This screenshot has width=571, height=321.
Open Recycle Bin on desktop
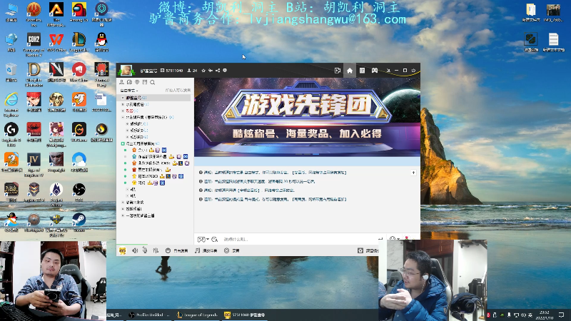point(11,72)
